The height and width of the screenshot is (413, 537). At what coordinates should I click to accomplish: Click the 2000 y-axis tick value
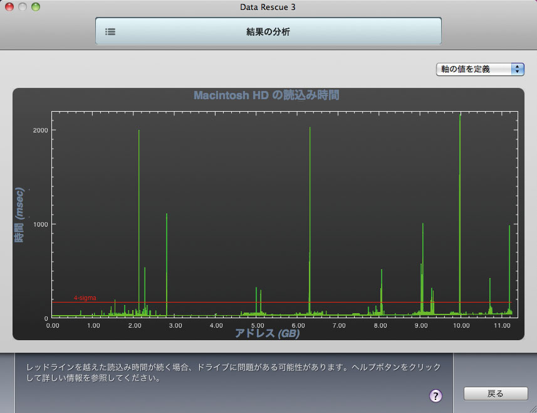coord(40,130)
